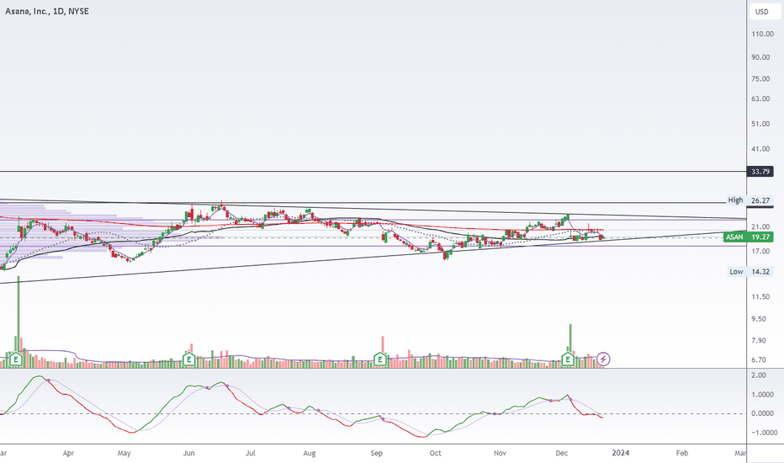784x463 pixels.
Task: Click the purple lightning bolt event icon
Action: [x=603, y=359]
